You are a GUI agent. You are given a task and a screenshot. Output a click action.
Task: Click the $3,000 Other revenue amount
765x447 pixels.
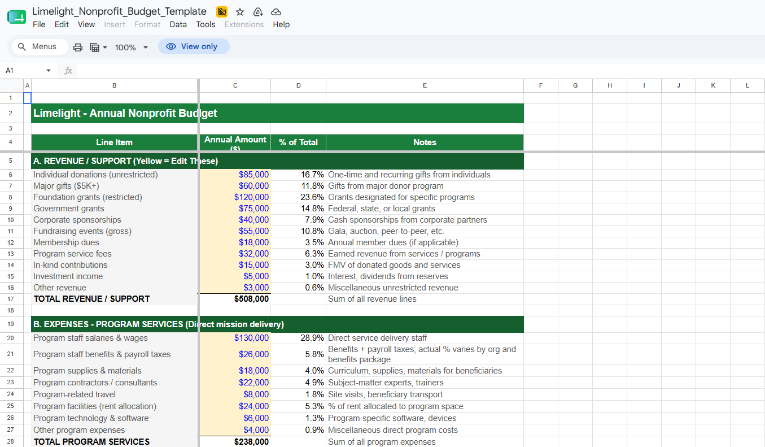coord(235,288)
